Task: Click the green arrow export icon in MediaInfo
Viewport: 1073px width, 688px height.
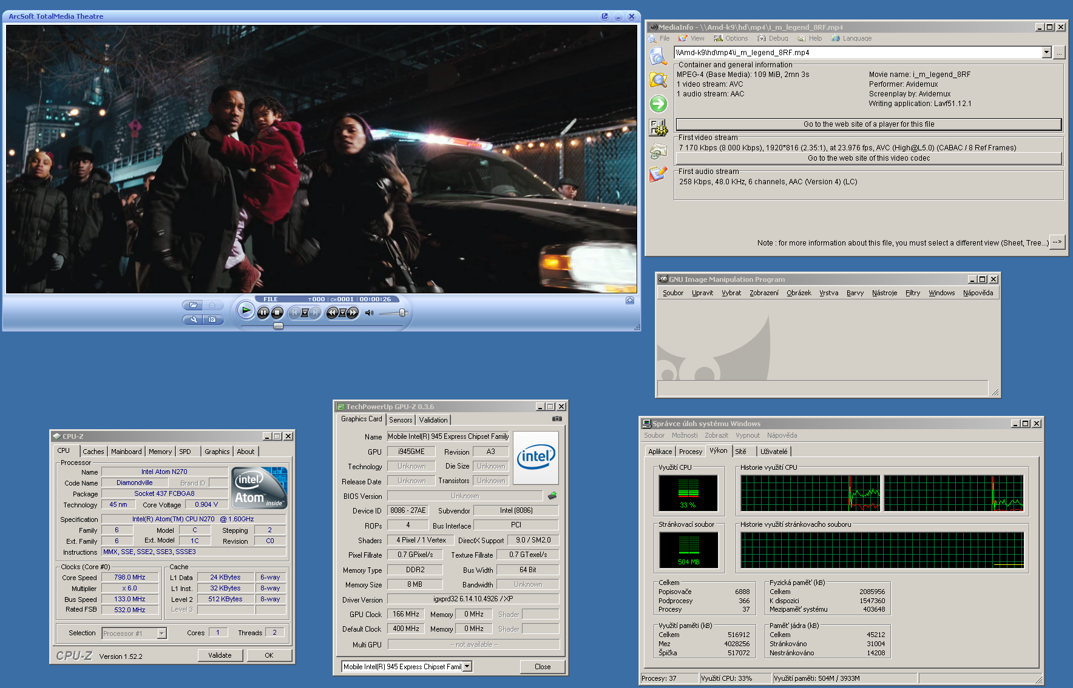Action: [x=658, y=104]
